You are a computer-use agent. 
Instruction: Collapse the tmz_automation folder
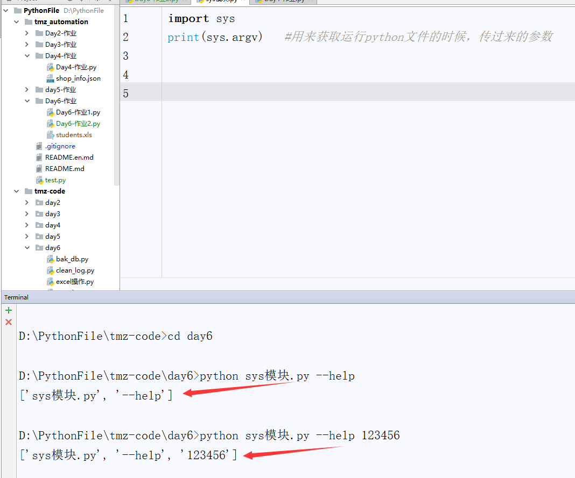[17, 22]
